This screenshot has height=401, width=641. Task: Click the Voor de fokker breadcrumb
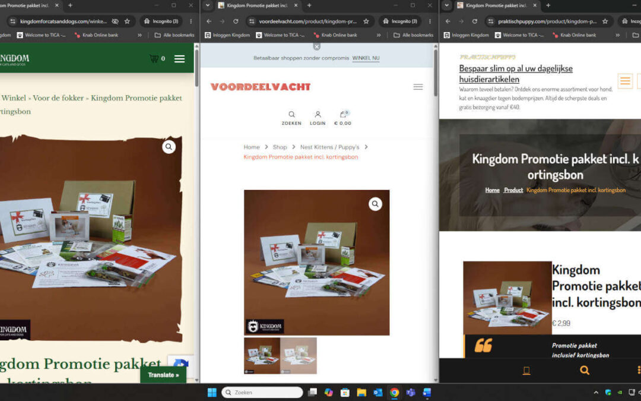58,98
